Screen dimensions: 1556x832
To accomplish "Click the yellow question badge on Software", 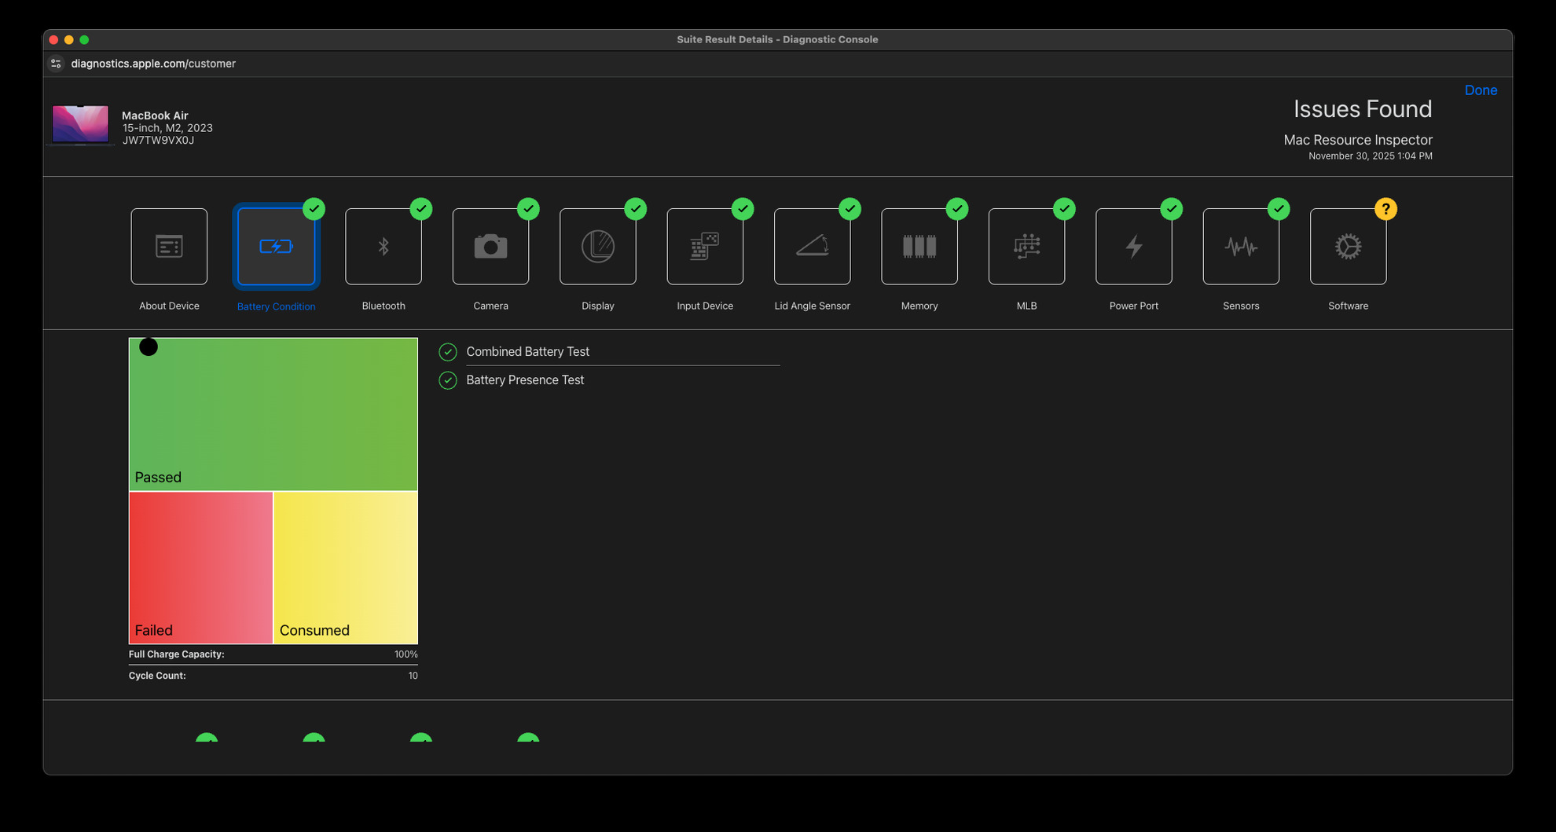I will (x=1385, y=209).
